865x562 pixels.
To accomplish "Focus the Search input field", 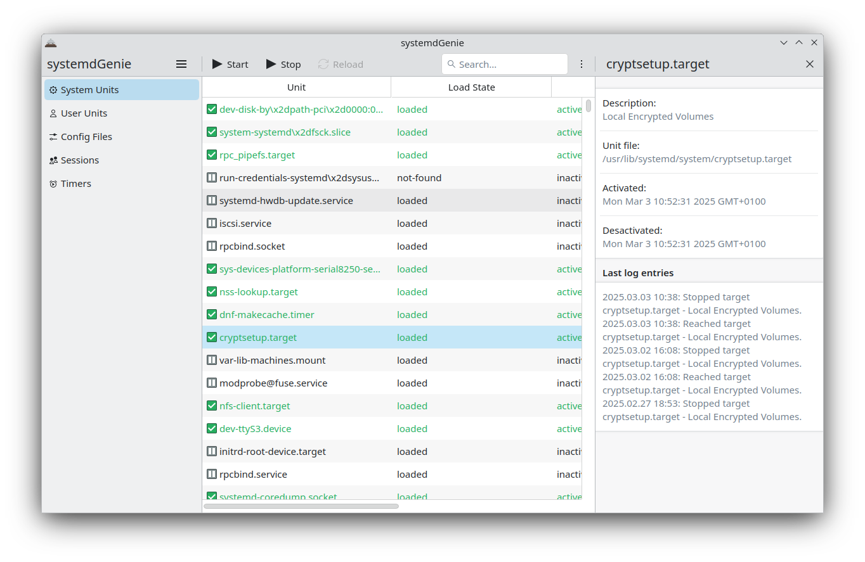I will tap(505, 64).
